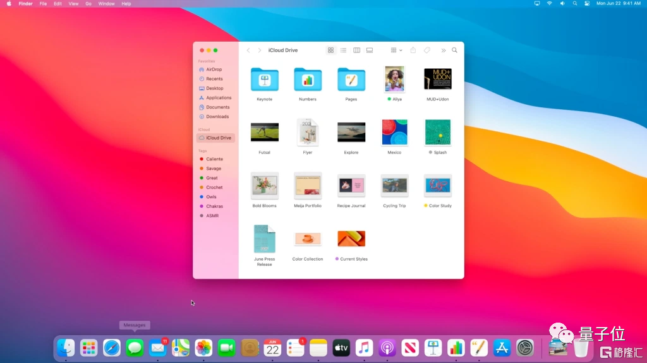The height and width of the screenshot is (363, 647).
Task: Switch Finder to list view
Action: (344, 51)
